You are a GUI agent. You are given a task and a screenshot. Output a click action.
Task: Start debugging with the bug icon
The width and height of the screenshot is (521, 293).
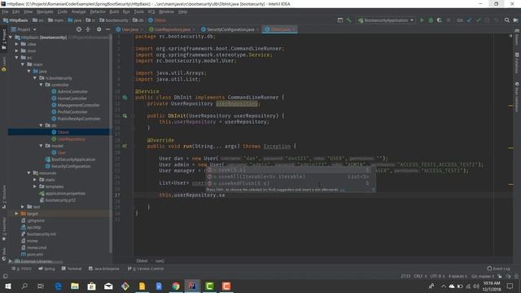pyautogui.click(x=431, y=20)
